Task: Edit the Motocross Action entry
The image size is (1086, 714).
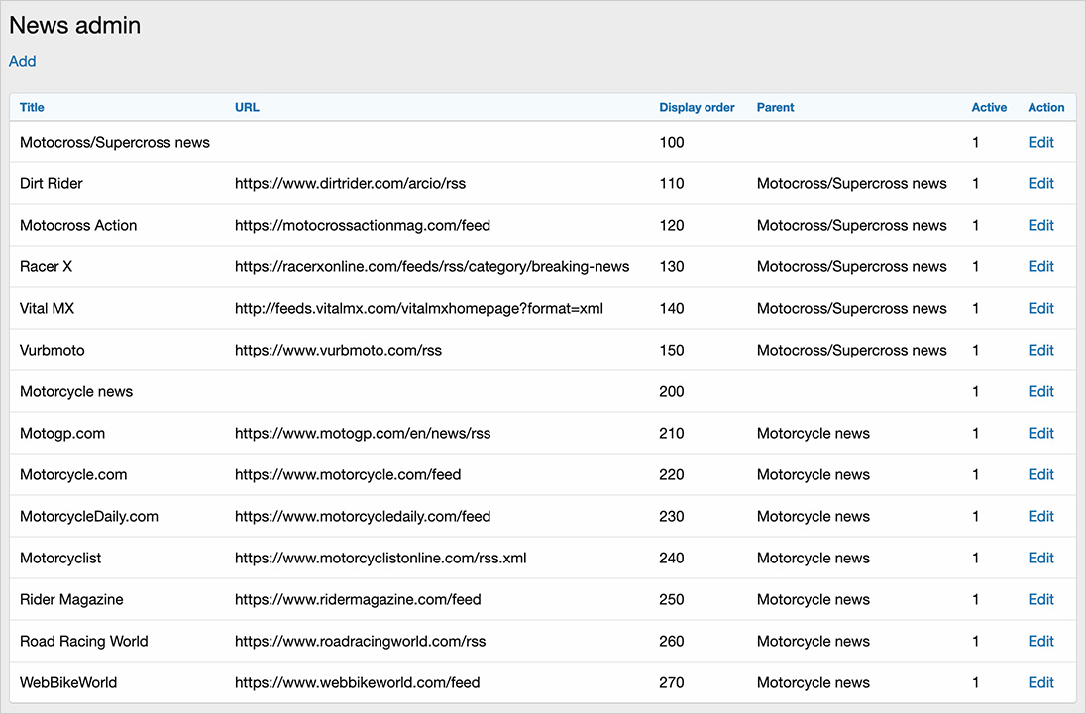Action: point(1040,225)
